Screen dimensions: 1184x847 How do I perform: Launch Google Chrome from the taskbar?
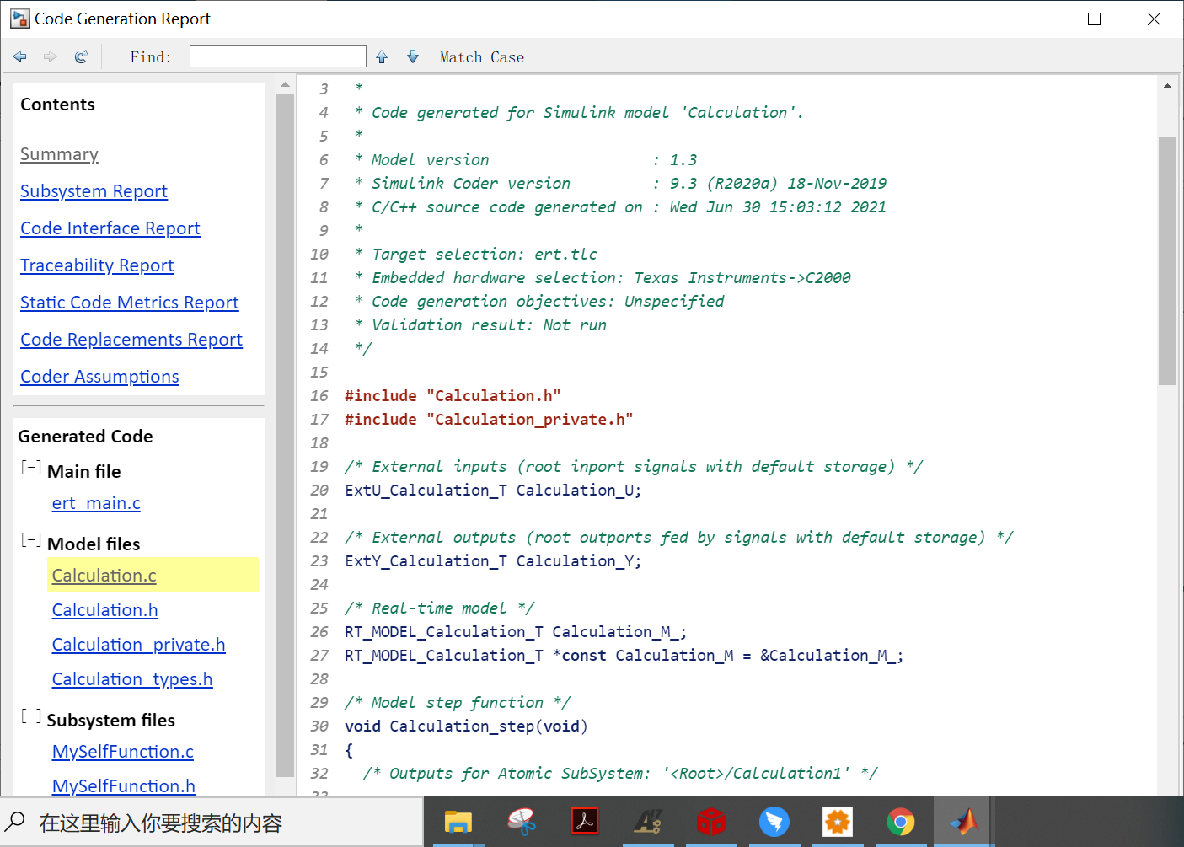pyautogui.click(x=900, y=822)
